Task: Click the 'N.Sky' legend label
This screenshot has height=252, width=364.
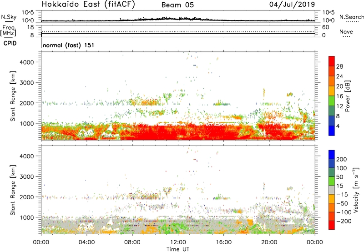Action: point(9,17)
